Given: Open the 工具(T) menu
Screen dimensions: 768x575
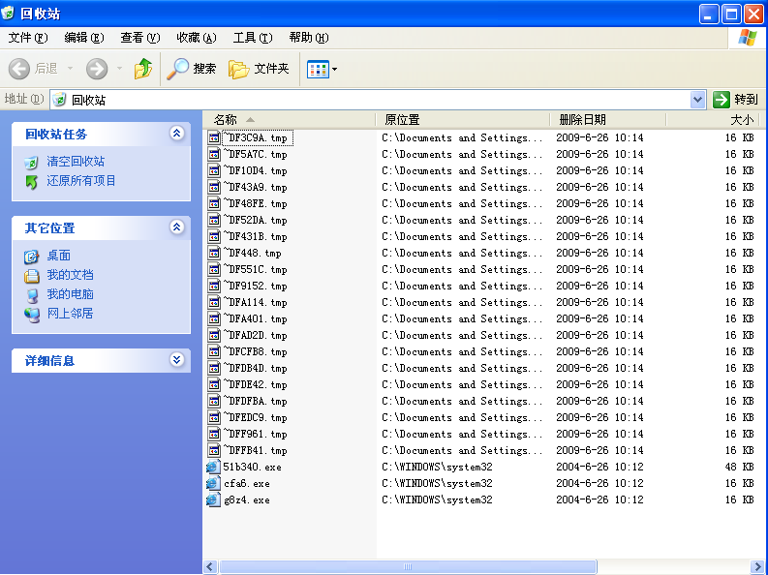Looking at the screenshot, I should 252,38.
